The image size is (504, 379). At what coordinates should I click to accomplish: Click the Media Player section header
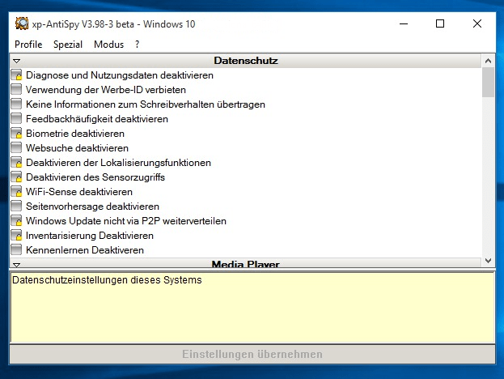pos(246,263)
